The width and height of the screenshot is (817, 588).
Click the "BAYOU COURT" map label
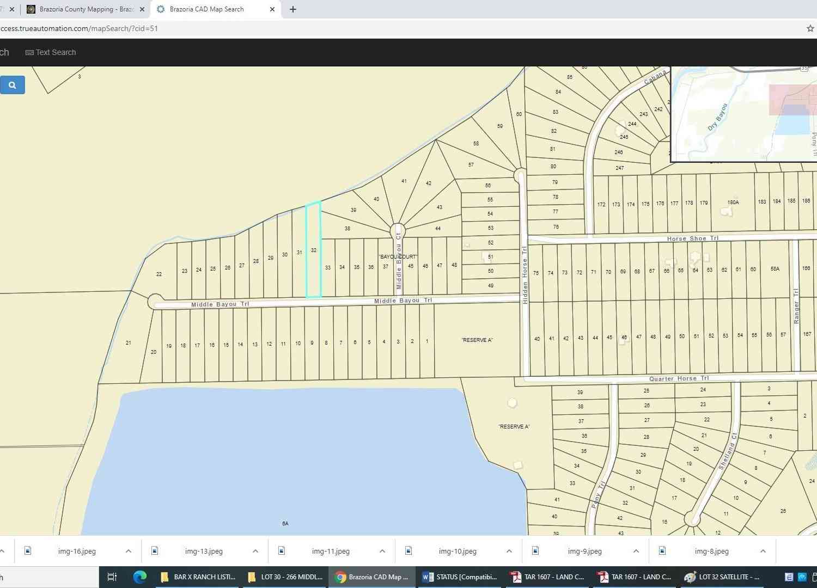point(398,257)
